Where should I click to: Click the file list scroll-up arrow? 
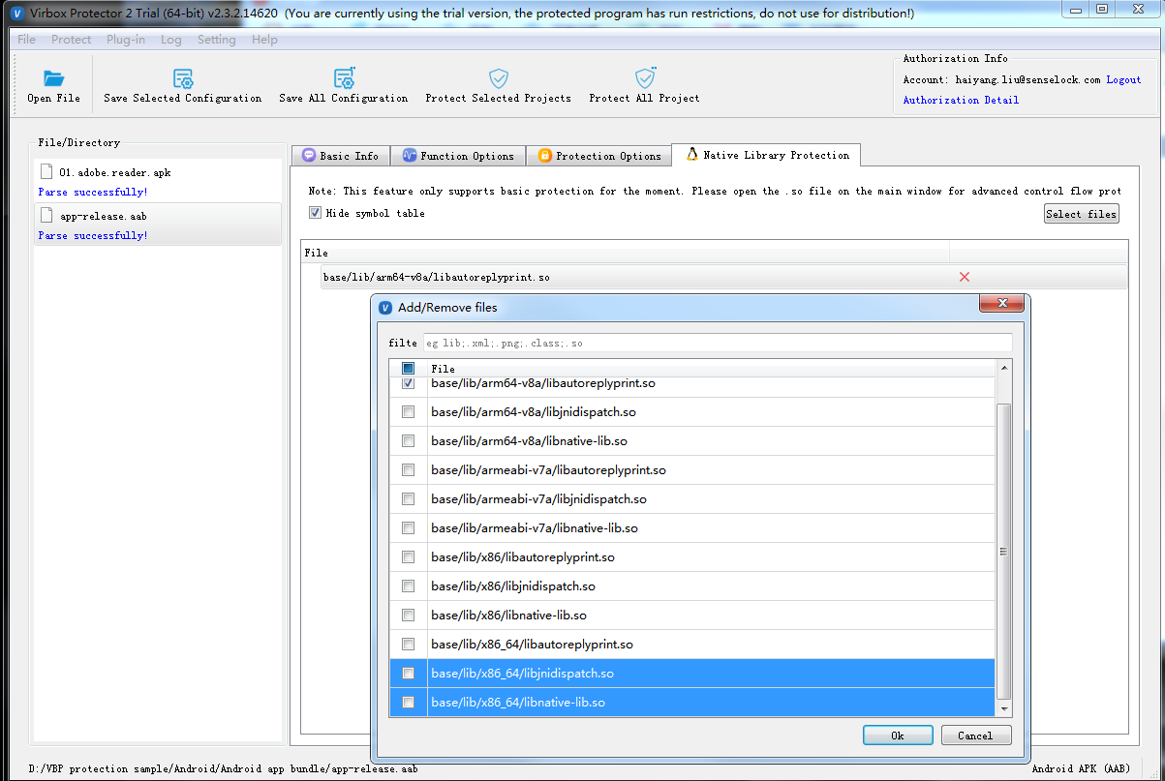(1003, 368)
